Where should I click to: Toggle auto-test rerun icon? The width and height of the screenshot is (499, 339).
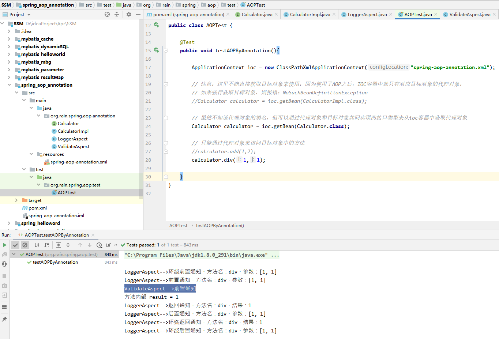point(4,264)
